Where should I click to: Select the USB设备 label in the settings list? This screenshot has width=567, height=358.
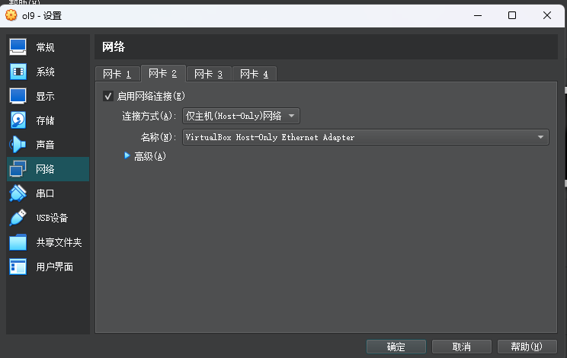52,218
